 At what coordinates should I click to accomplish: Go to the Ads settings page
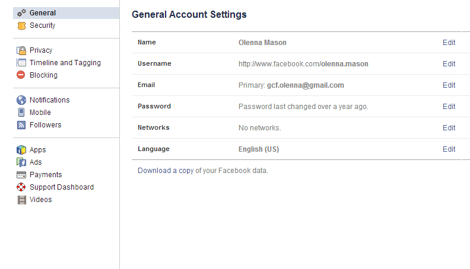[x=36, y=162]
